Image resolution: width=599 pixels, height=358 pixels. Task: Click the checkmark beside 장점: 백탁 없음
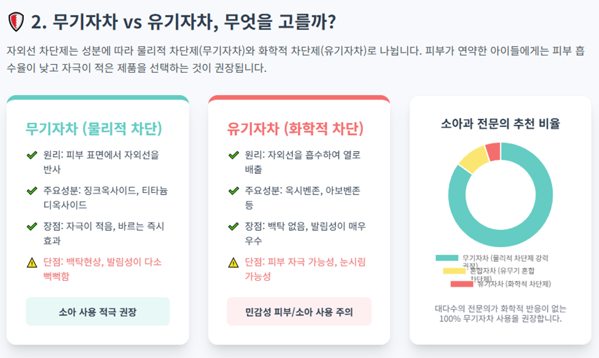(233, 227)
